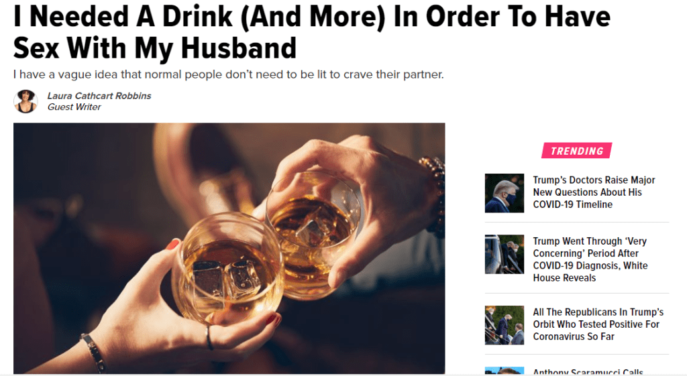Click the ice cubes in the lower glass
This screenshot has width=687, height=376.
tap(221, 279)
